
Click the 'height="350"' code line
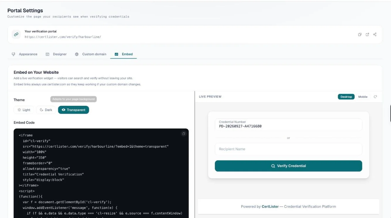[35, 157]
